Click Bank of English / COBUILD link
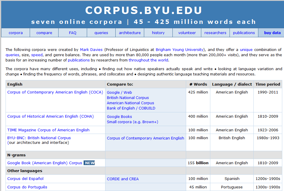 (131, 108)
